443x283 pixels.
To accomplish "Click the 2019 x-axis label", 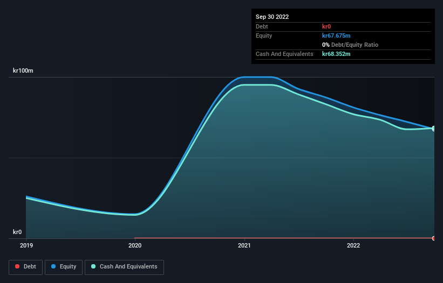I will coord(26,245).
